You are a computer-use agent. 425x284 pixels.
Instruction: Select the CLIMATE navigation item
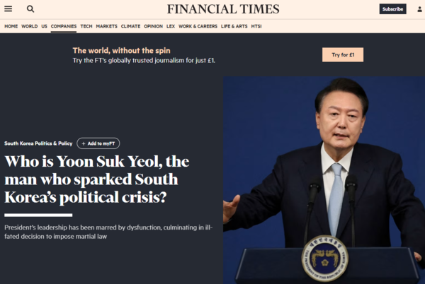130,26
